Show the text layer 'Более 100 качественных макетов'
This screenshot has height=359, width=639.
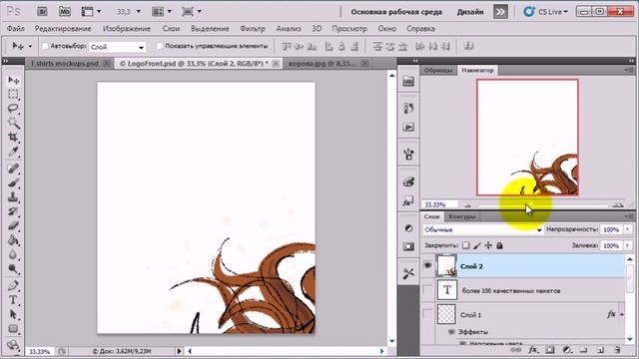(x=427, y=290)
